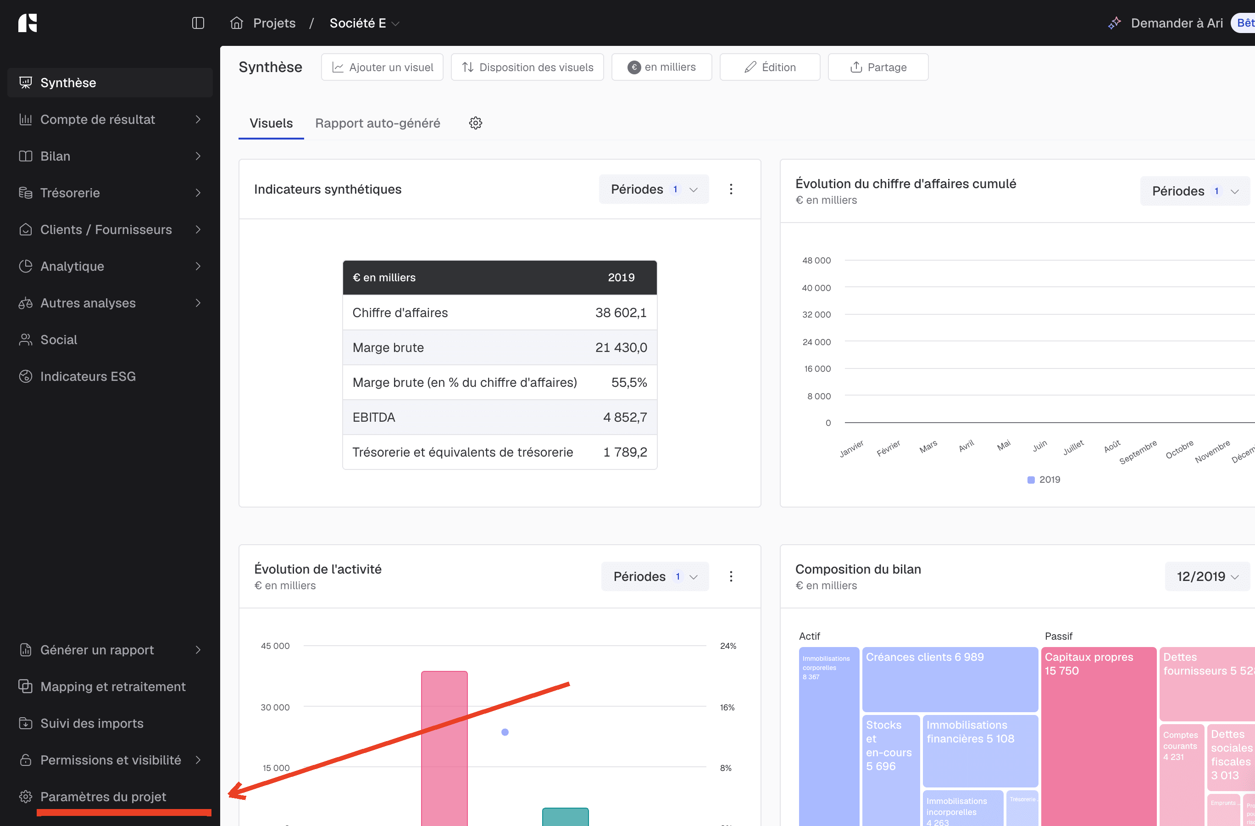Click the Compte de résultat chart icon
1255x826 pixels.
point(25,119)
